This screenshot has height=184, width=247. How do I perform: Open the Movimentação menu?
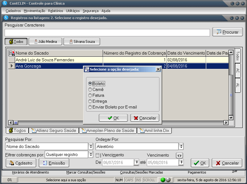[35, 11]
